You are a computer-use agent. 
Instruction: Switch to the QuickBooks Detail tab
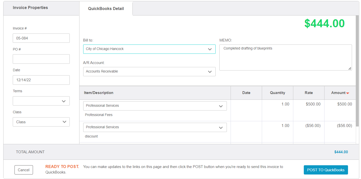click(x=106, y=8)
